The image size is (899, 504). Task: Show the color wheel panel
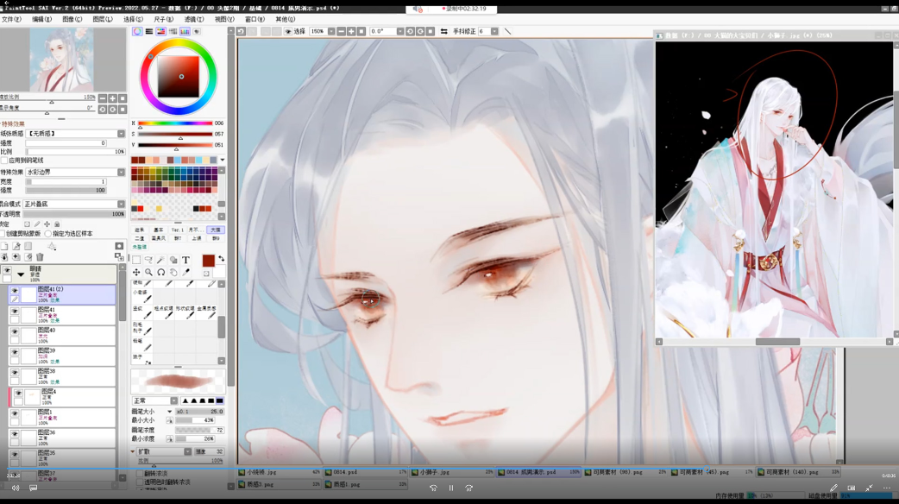pos(137,32)
